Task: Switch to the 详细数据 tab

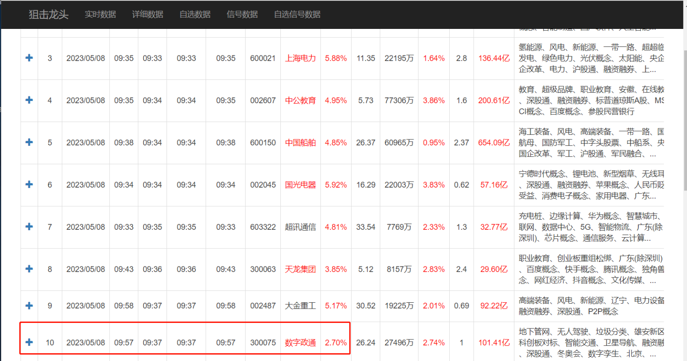Action: click(147, 14)
